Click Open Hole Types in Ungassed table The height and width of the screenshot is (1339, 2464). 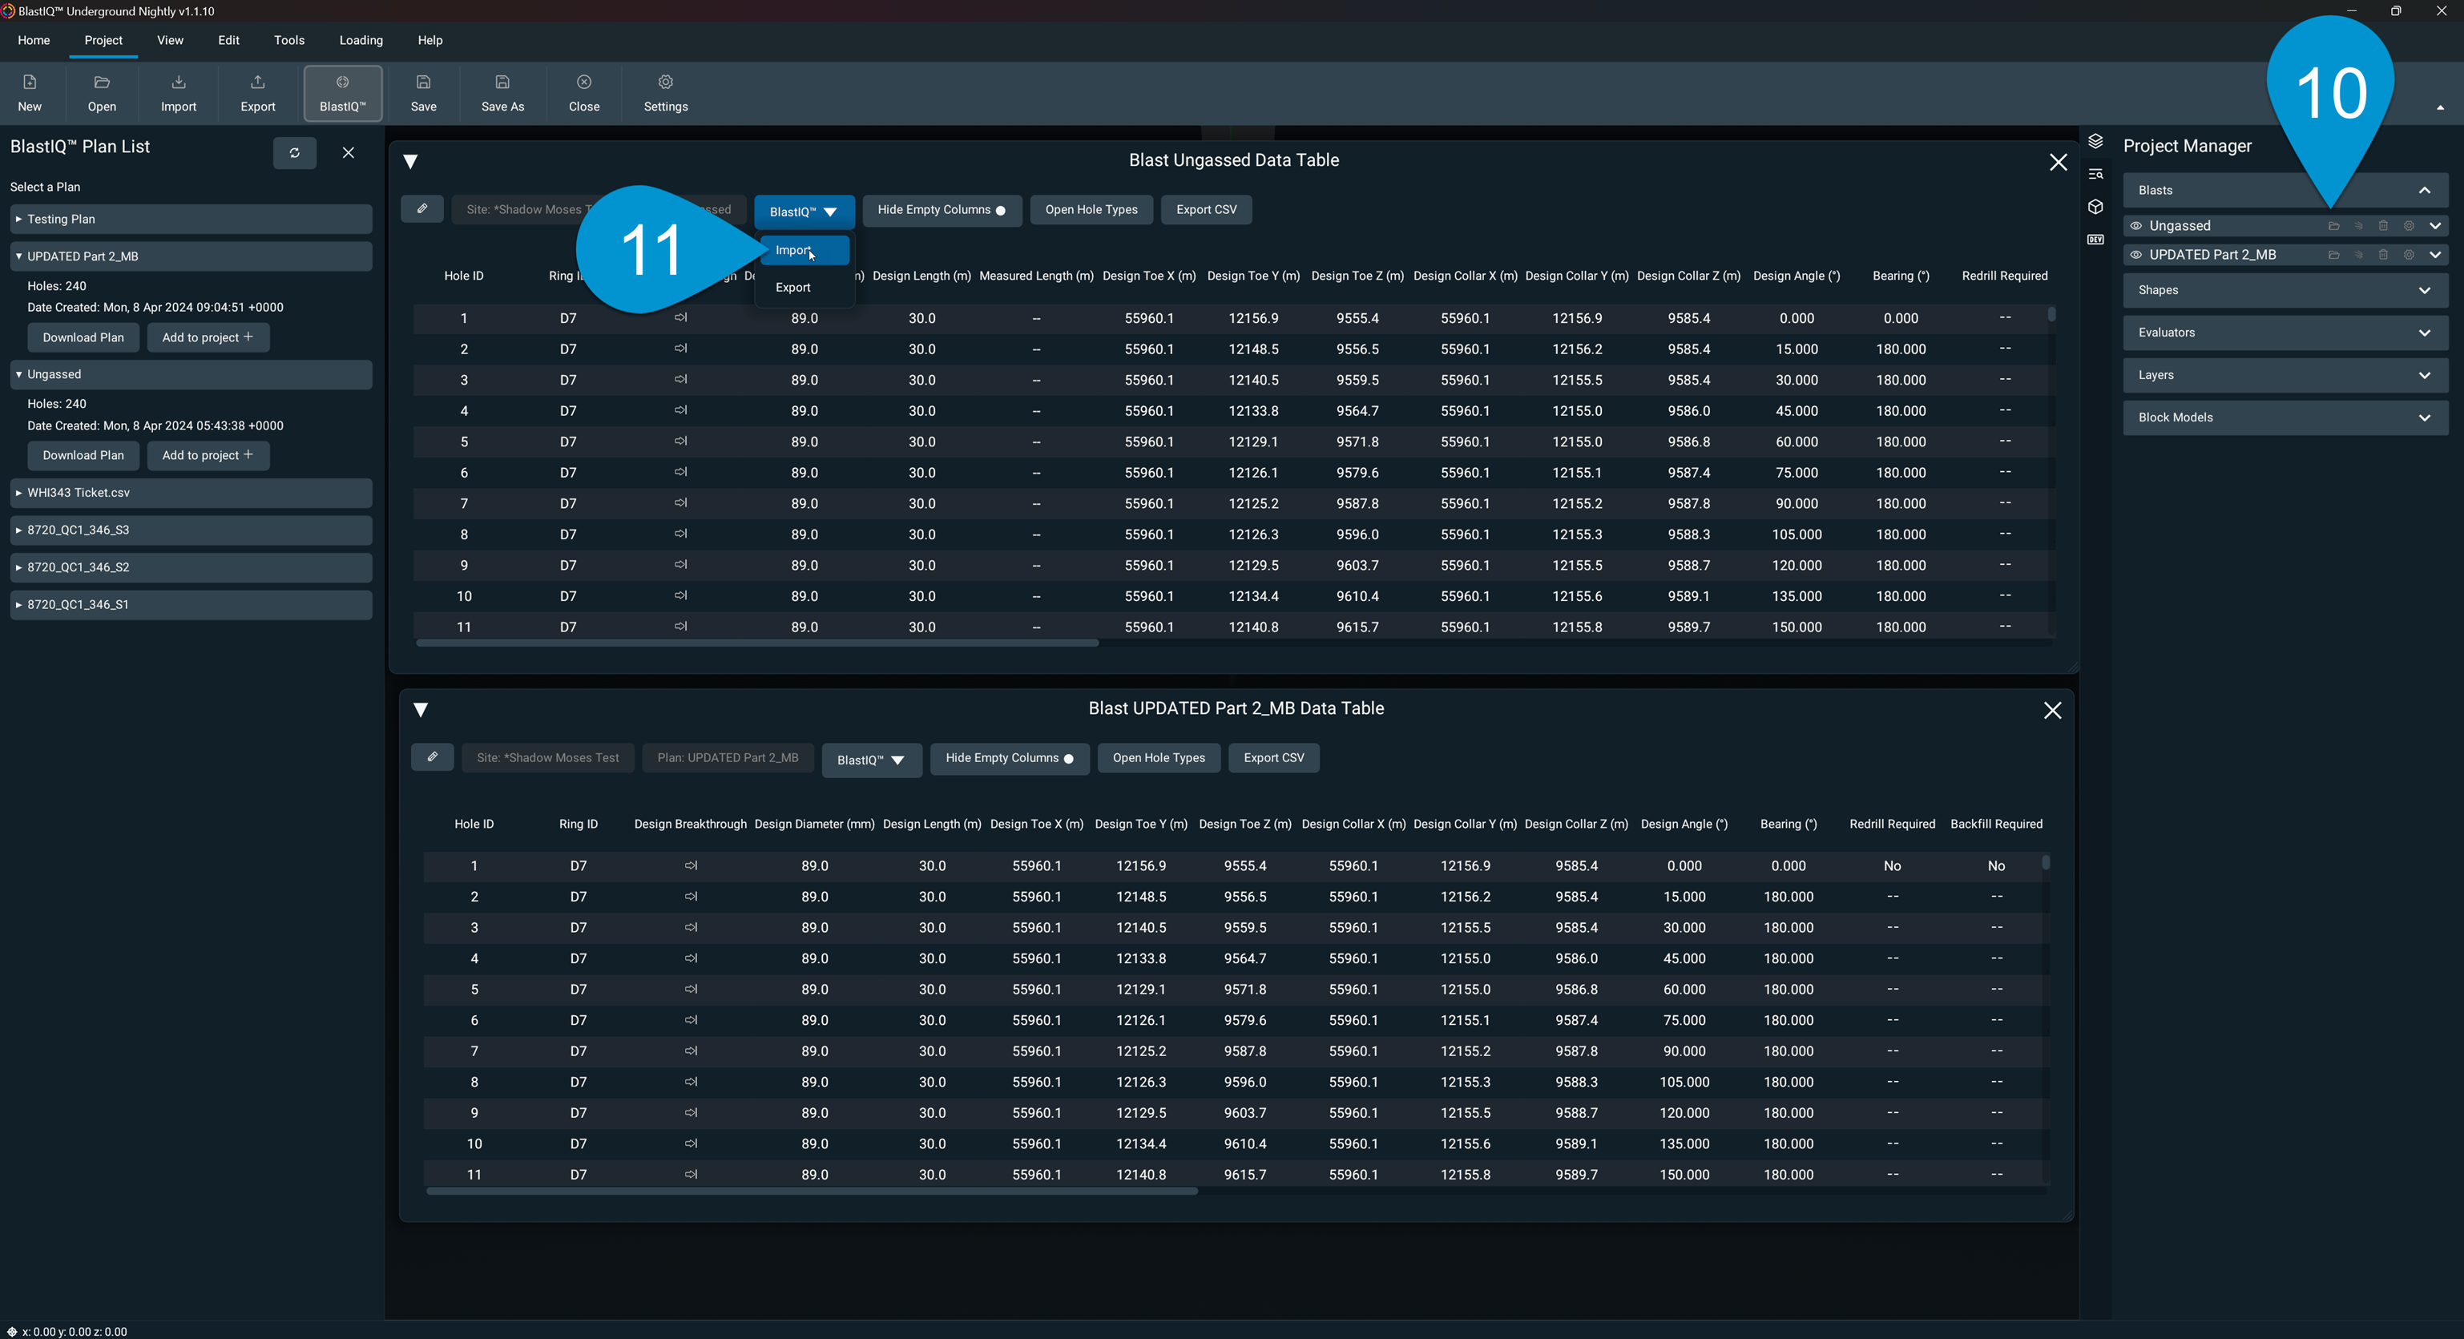pos(1091,209)
